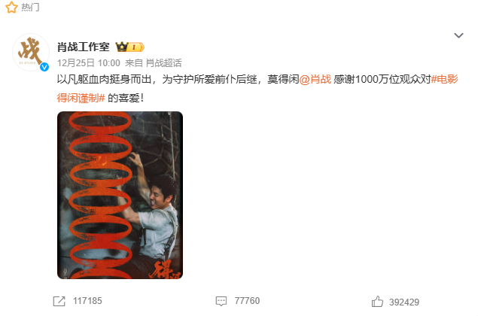Image resolution: width=478 pixels, height=316 pixels.
Task: Click the comment count 77760
Action: tap(247, 301)
